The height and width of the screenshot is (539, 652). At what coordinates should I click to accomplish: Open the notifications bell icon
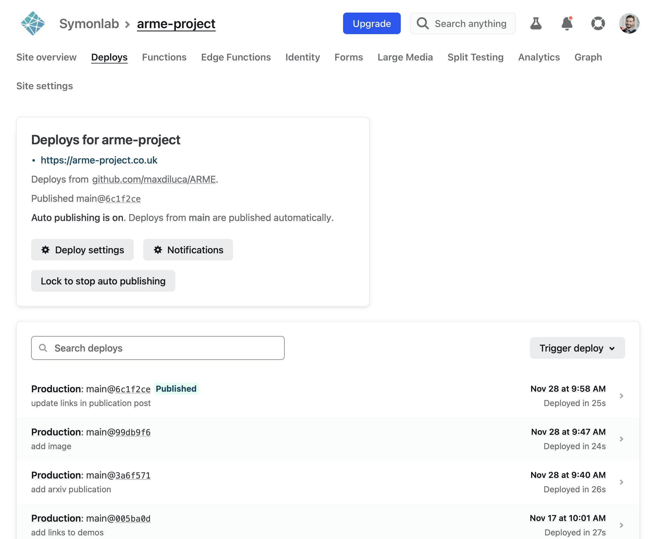click(x=567, y=23)
